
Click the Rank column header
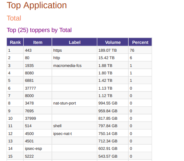[15, 42]
